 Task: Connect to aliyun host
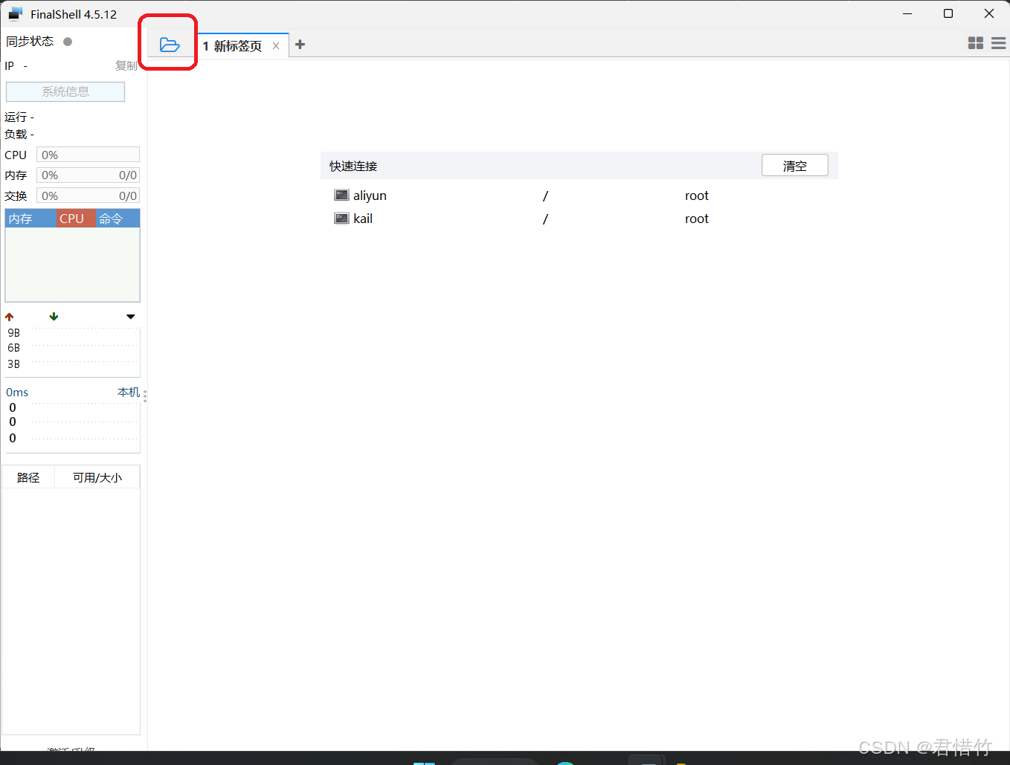(x=370, y=196)
